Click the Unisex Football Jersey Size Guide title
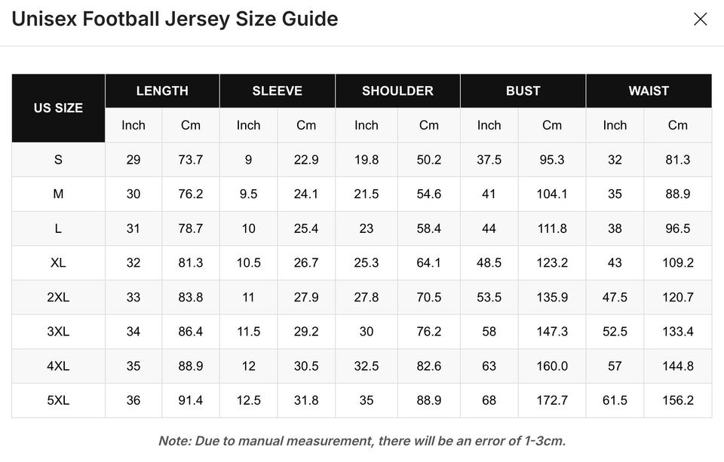The width and height of the screenshot is (724, 462). pos(174,19)
